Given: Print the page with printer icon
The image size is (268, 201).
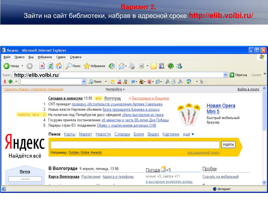Looking at the screenshot, I should coord(132,66).
